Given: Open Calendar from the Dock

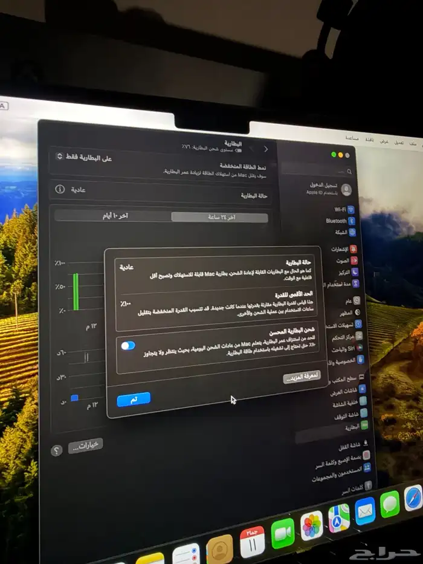Looking at the screenshot, I should point(252,542).
